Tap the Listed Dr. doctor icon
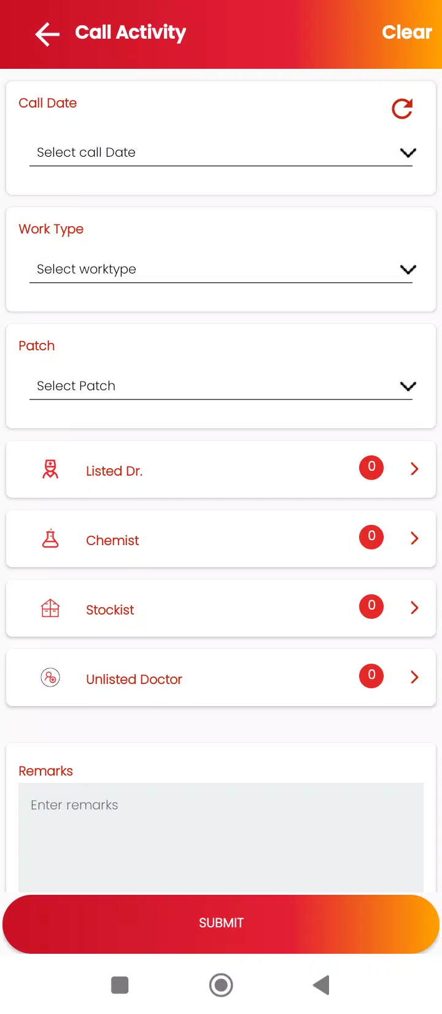442x1014 pixels. [x=50, y=470]
